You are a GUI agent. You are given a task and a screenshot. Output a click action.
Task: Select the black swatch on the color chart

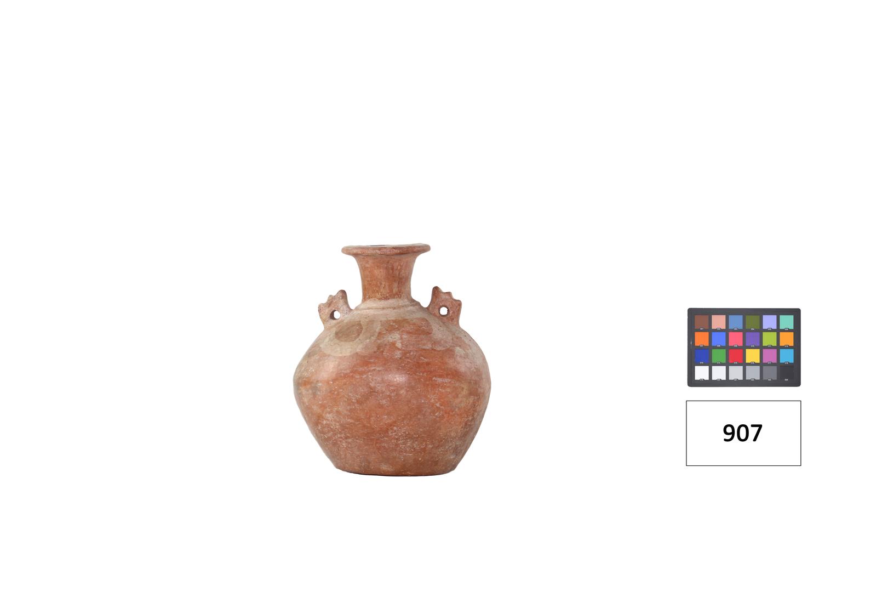[787, 373]
